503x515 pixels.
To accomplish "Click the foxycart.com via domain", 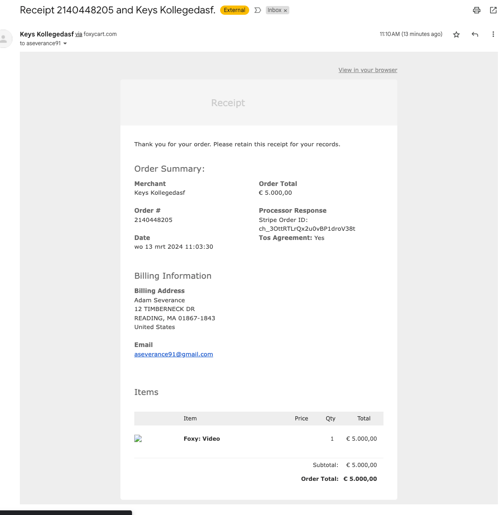I will tap(100, 34).
